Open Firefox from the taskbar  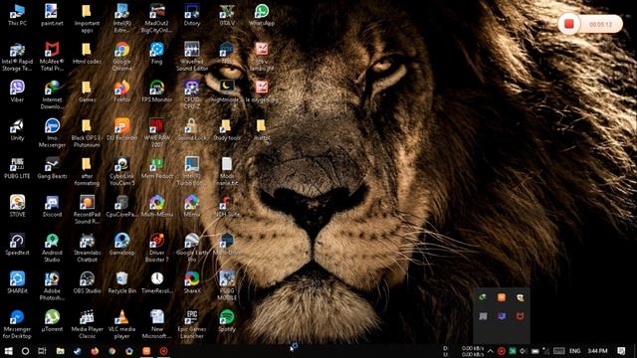95,351
